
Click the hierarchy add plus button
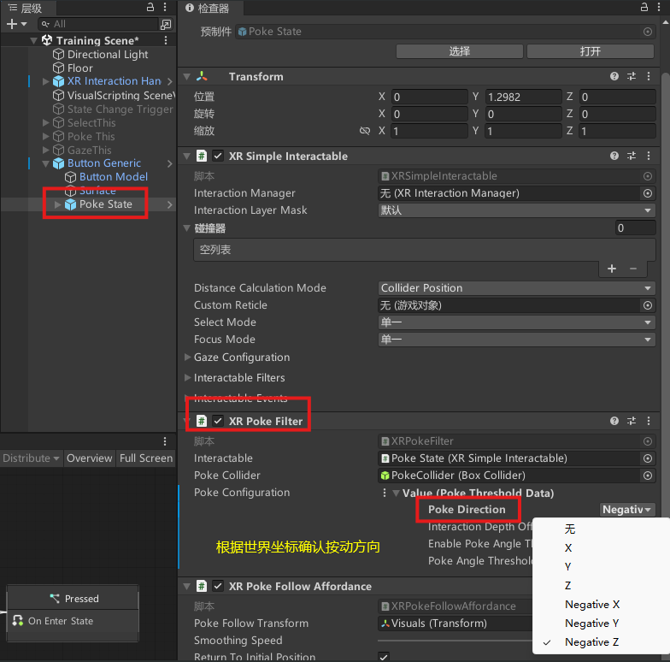click(11, 24)
